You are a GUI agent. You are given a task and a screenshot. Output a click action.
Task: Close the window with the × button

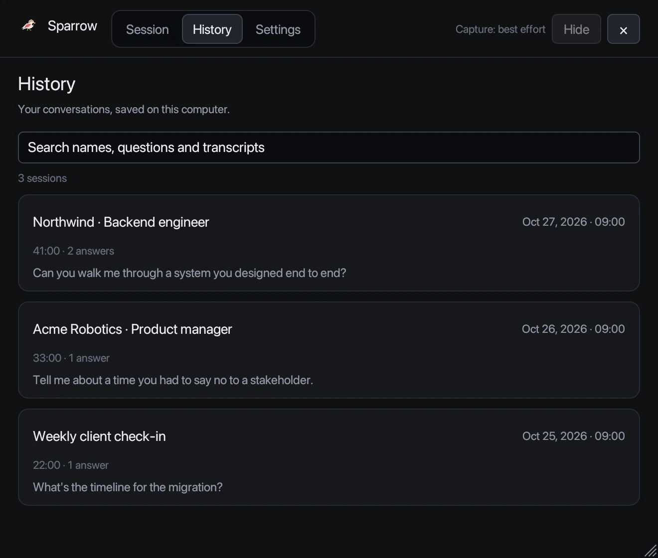pos(623,29)
